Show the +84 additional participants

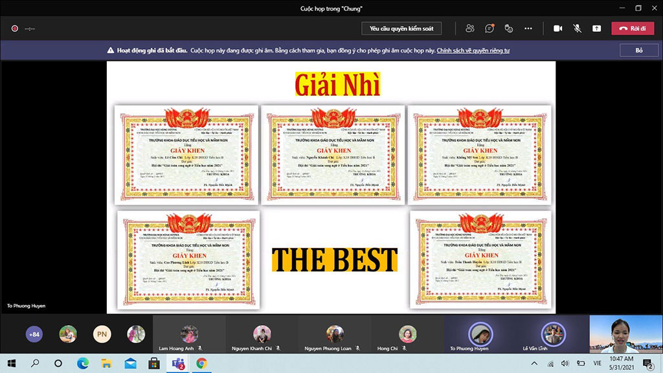pos(34,334)
